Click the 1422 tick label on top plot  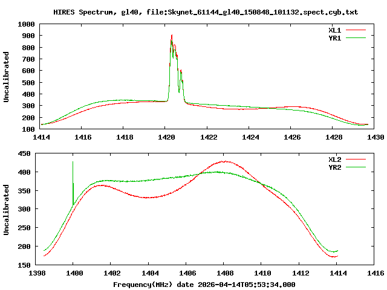(x=209, y=137)
